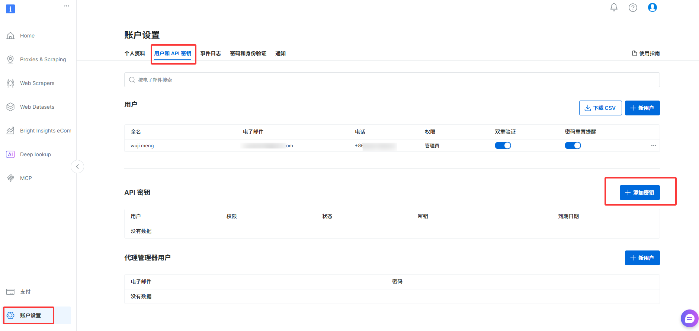Toggle 密码重置提醒 switch for wuji meng

pos(573,145)
